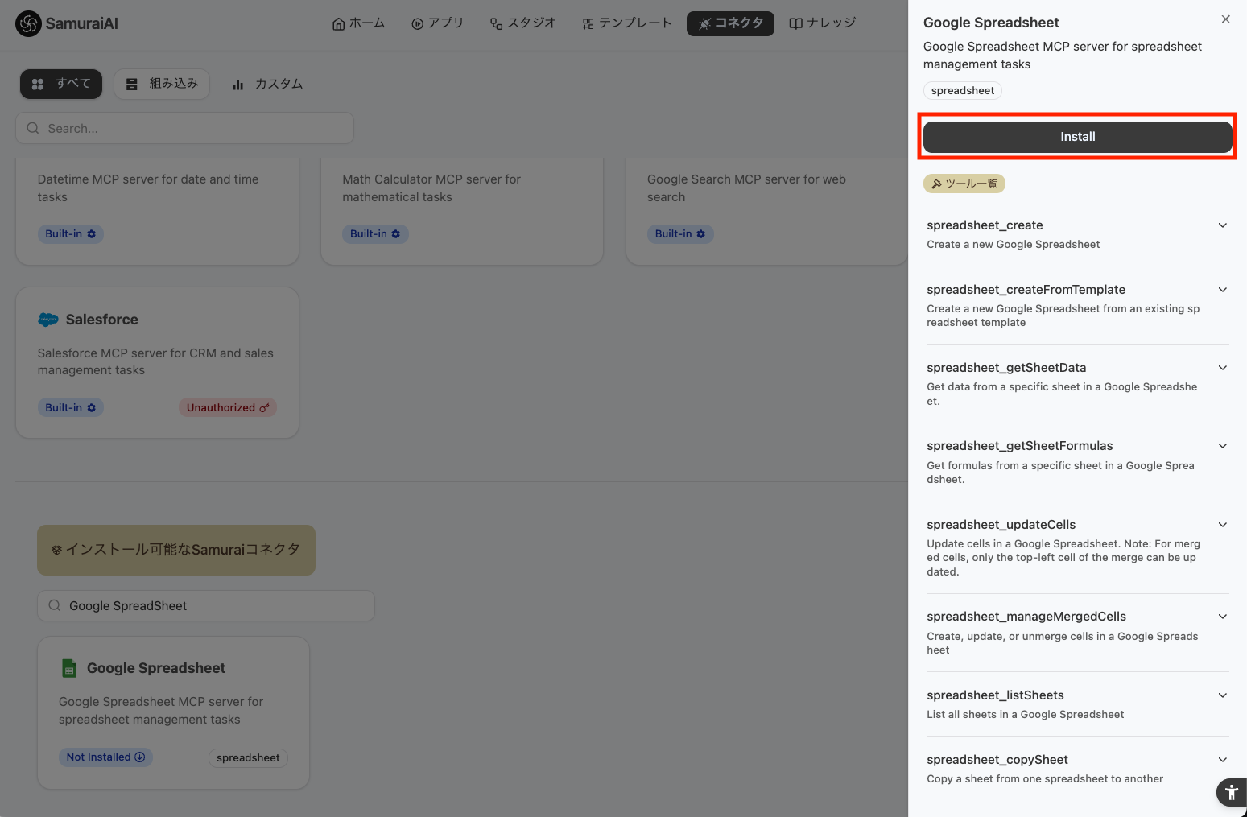
Task: Expand spreadsheet_updateCells tool details
Action: click(1222, 524)
